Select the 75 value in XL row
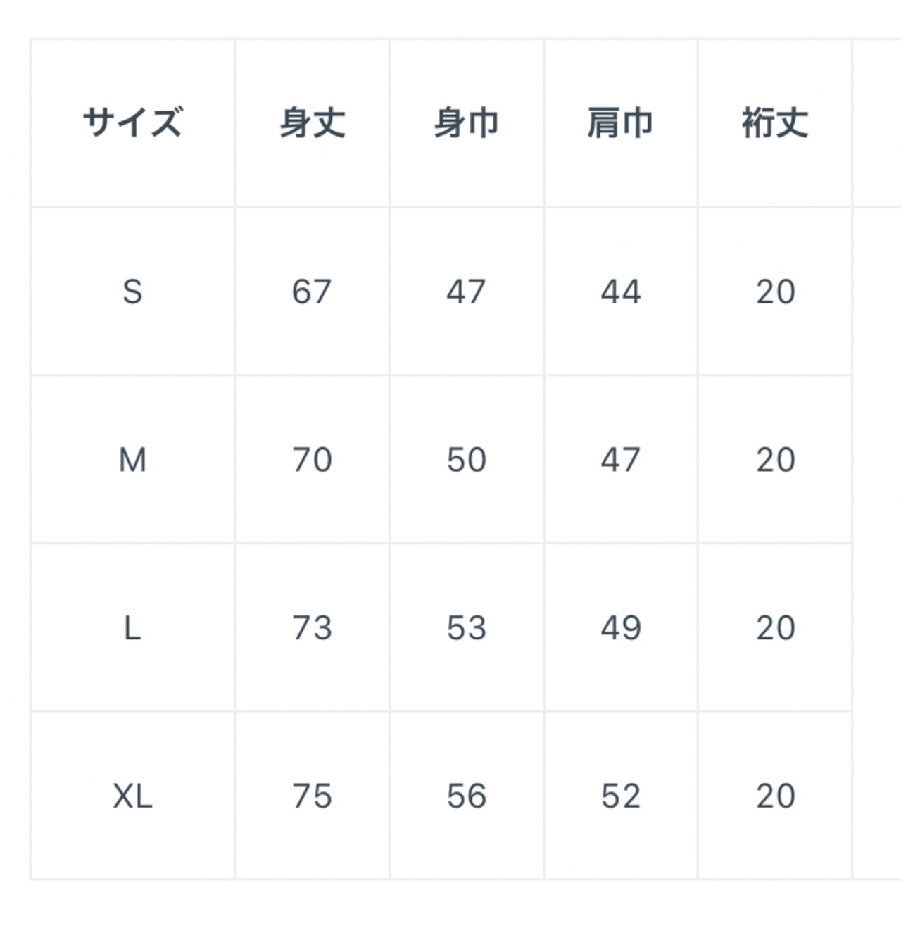 (x=312, y=796)
